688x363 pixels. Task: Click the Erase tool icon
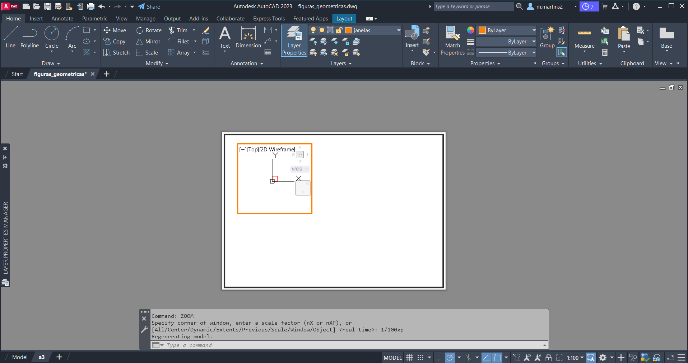click(206, 30)
